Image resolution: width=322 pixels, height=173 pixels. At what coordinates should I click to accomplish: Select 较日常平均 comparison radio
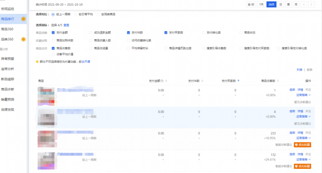(75, 14)
